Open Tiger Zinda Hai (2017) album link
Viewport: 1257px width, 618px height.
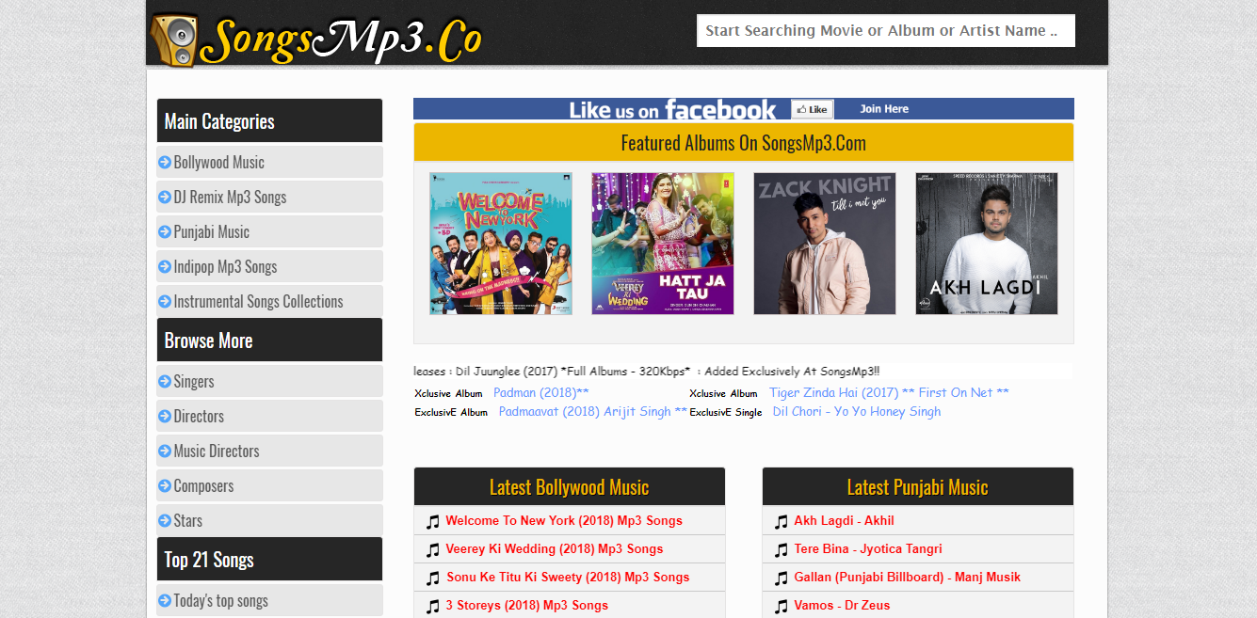(889, 392)
